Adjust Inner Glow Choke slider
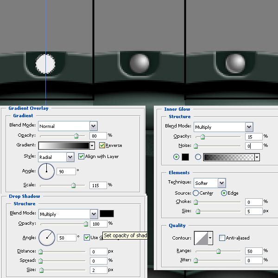Image resolution: width=278 pixels, height=278 pixels. click(196, 202)
